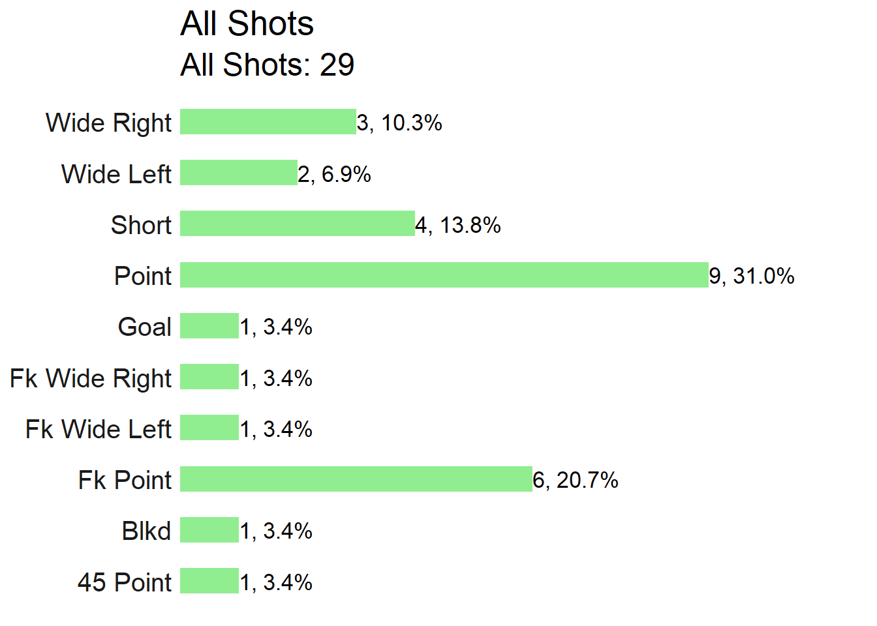Screen dimensions: 877x626
Task: Select the Fk Point bar
Action: [x=356, y=479]
